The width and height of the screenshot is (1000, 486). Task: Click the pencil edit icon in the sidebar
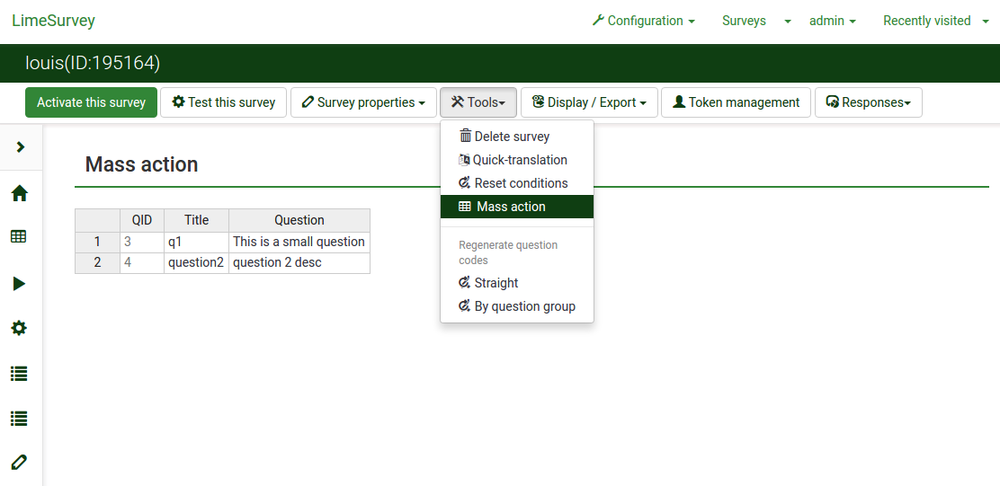click(19, 463)
